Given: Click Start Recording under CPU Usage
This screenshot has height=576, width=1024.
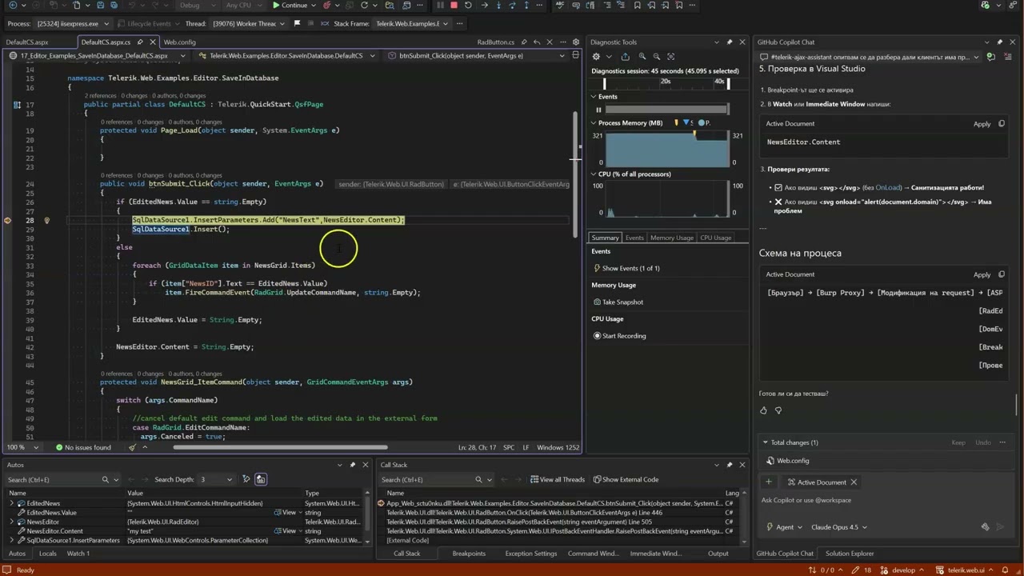Looking at the screenshot, I should [619, 336].
